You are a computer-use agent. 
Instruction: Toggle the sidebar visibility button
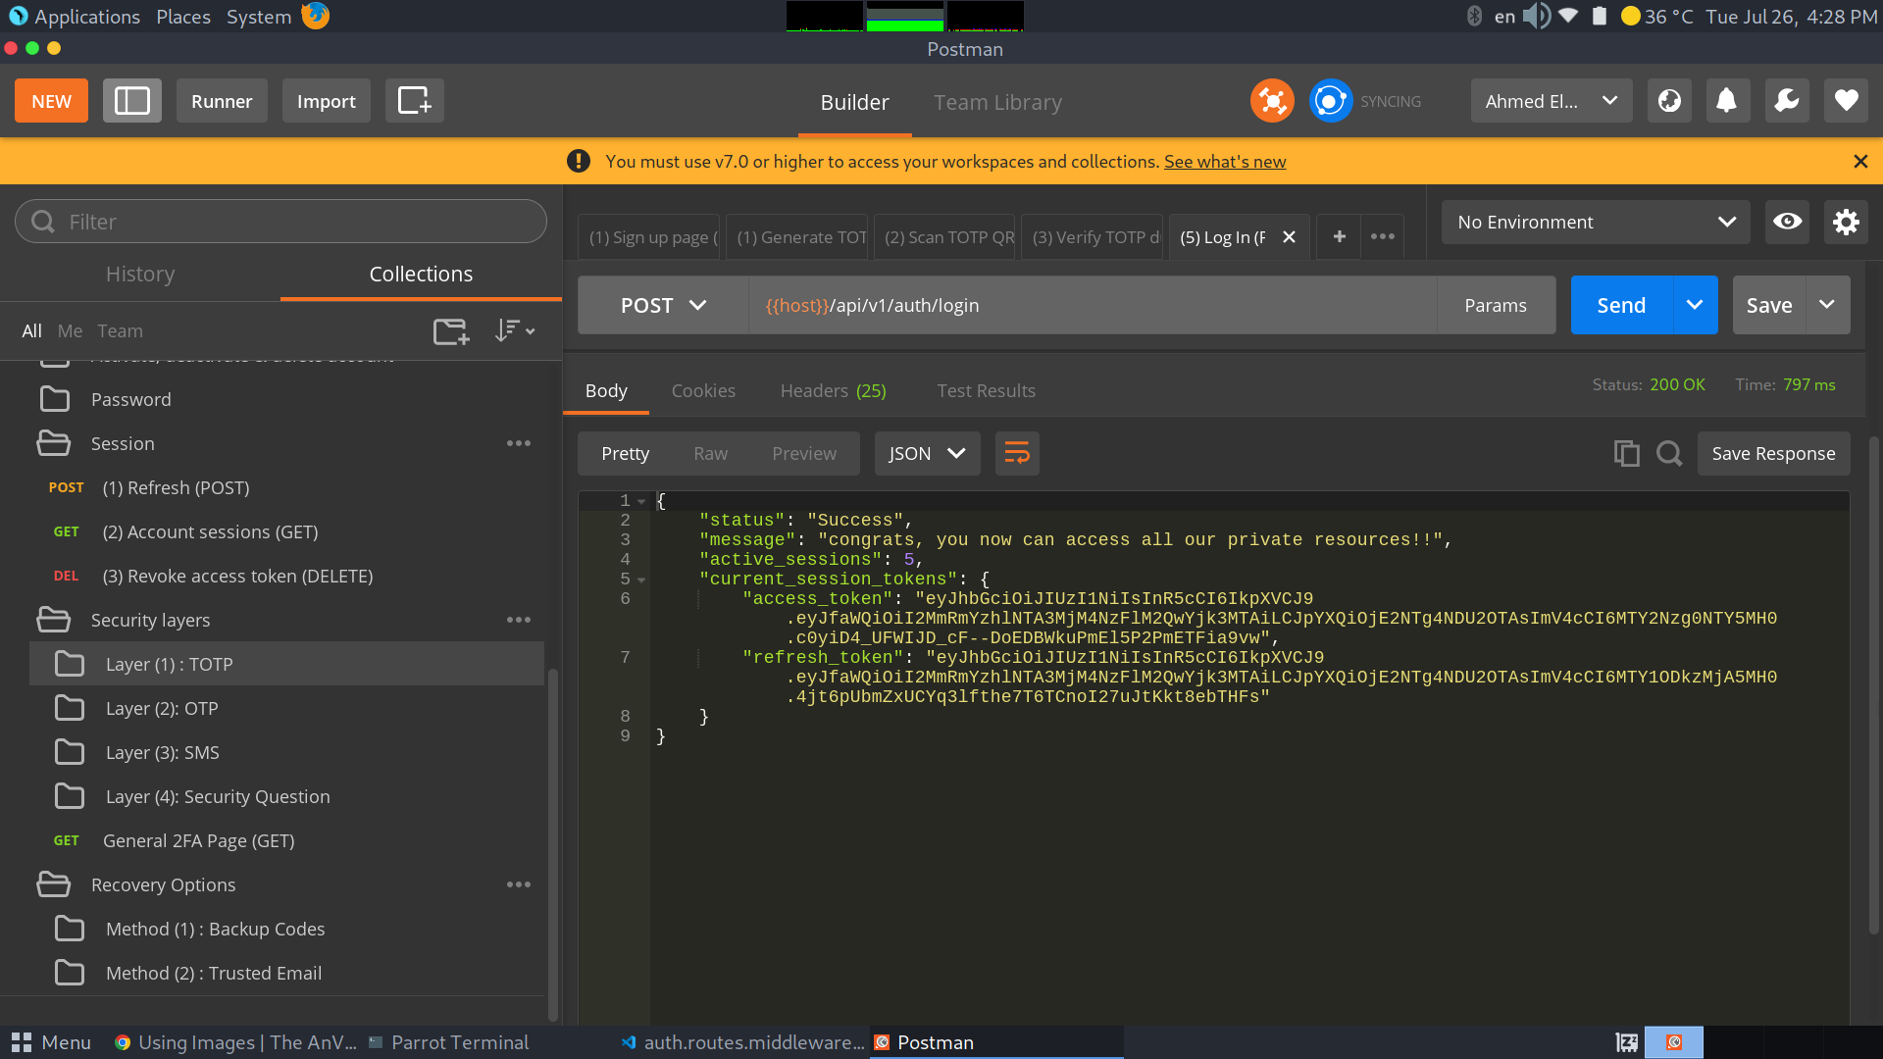(x=132, y=101)
